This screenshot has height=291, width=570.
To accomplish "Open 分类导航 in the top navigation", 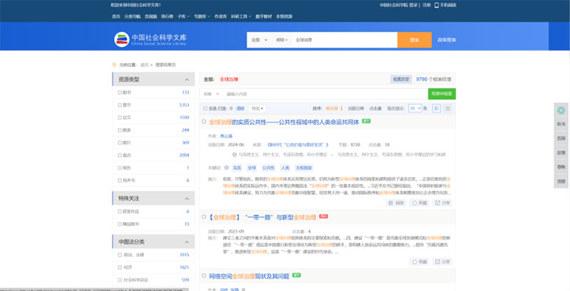I will [133, 14].
